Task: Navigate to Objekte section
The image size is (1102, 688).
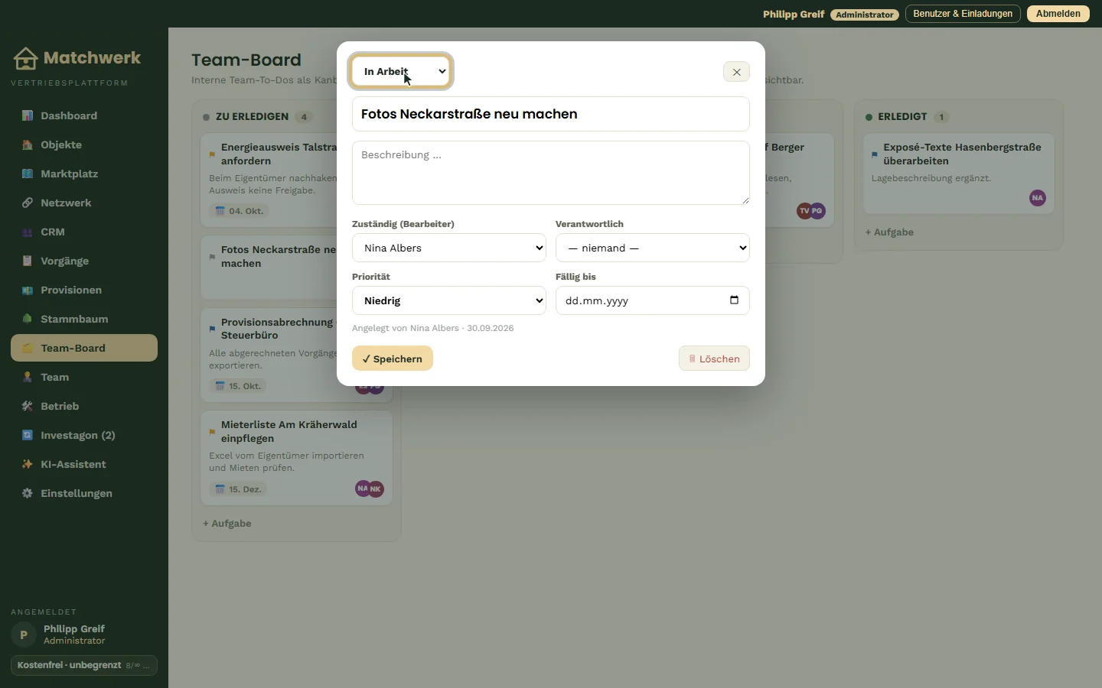Action: (84, 144)
